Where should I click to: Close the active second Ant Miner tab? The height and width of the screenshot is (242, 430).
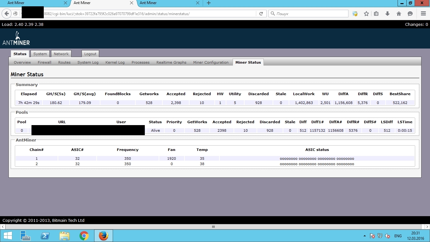tap(132, 3)
